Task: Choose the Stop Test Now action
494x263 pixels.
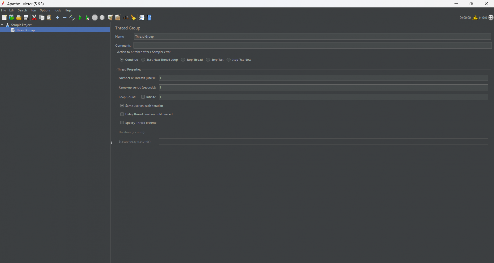Action: click(228, 59)
